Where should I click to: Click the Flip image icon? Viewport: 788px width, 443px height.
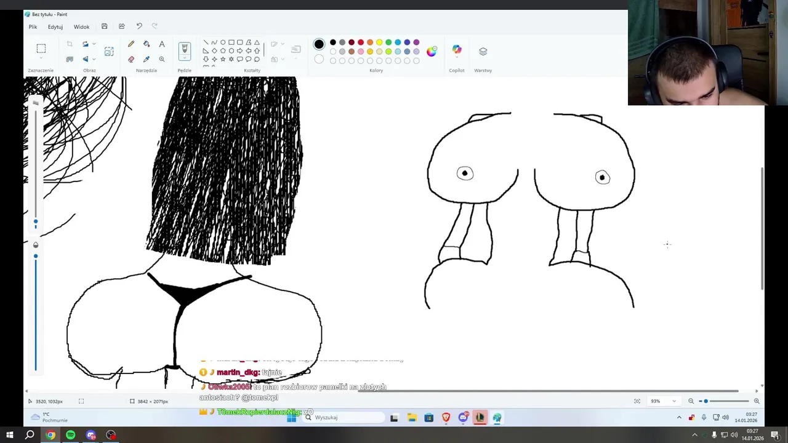coord(86,59)
